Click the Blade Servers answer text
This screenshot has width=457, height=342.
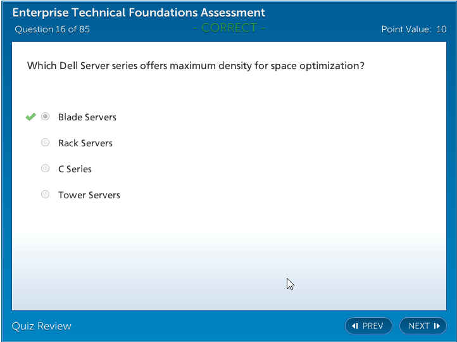(87, 117)
